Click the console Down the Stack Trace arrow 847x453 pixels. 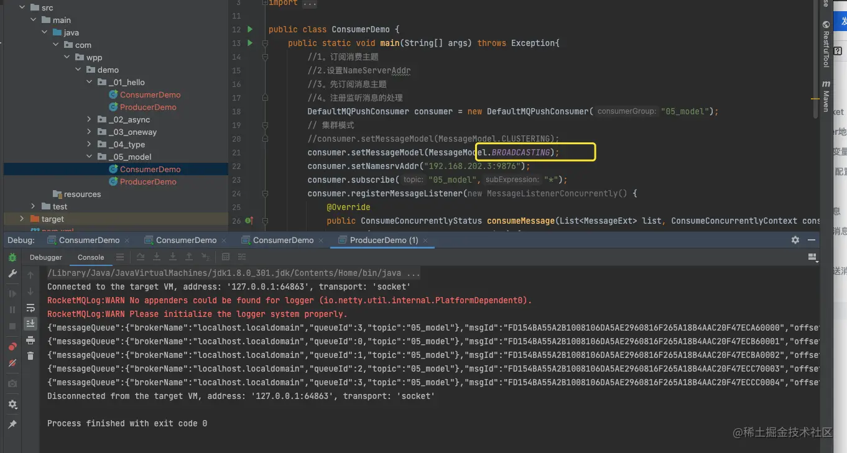coord(30,291)
